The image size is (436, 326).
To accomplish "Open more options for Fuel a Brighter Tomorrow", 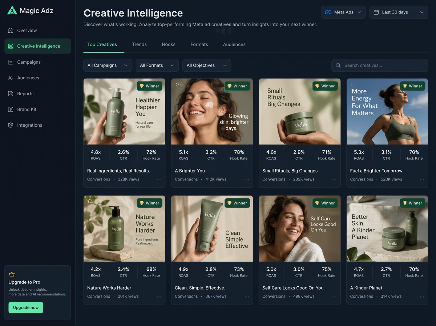I will [422, 180].
